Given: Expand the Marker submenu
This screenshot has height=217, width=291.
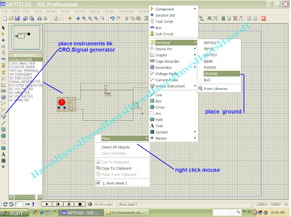Looking at the screenshot, I should [174, 138].
